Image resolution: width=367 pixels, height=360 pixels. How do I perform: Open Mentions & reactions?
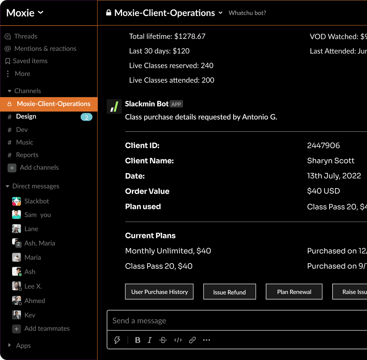[45, 49]
